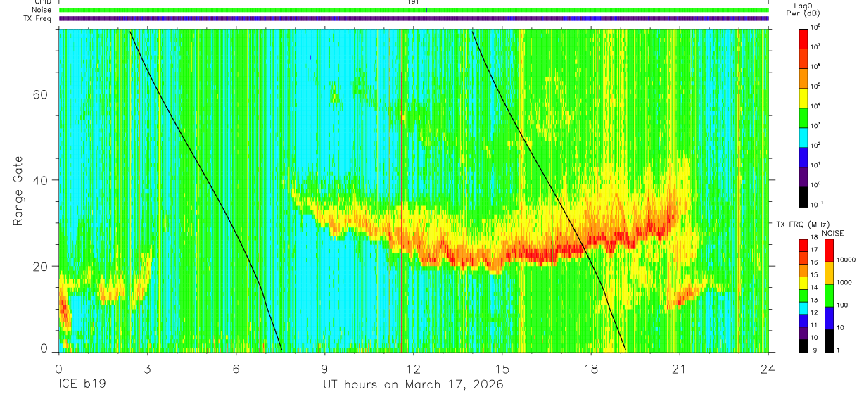Viewport: 864px width, 399px height.
Task: Click the green Noise strip above the plot
Action: pyautogui.click(x=414, y=10)
